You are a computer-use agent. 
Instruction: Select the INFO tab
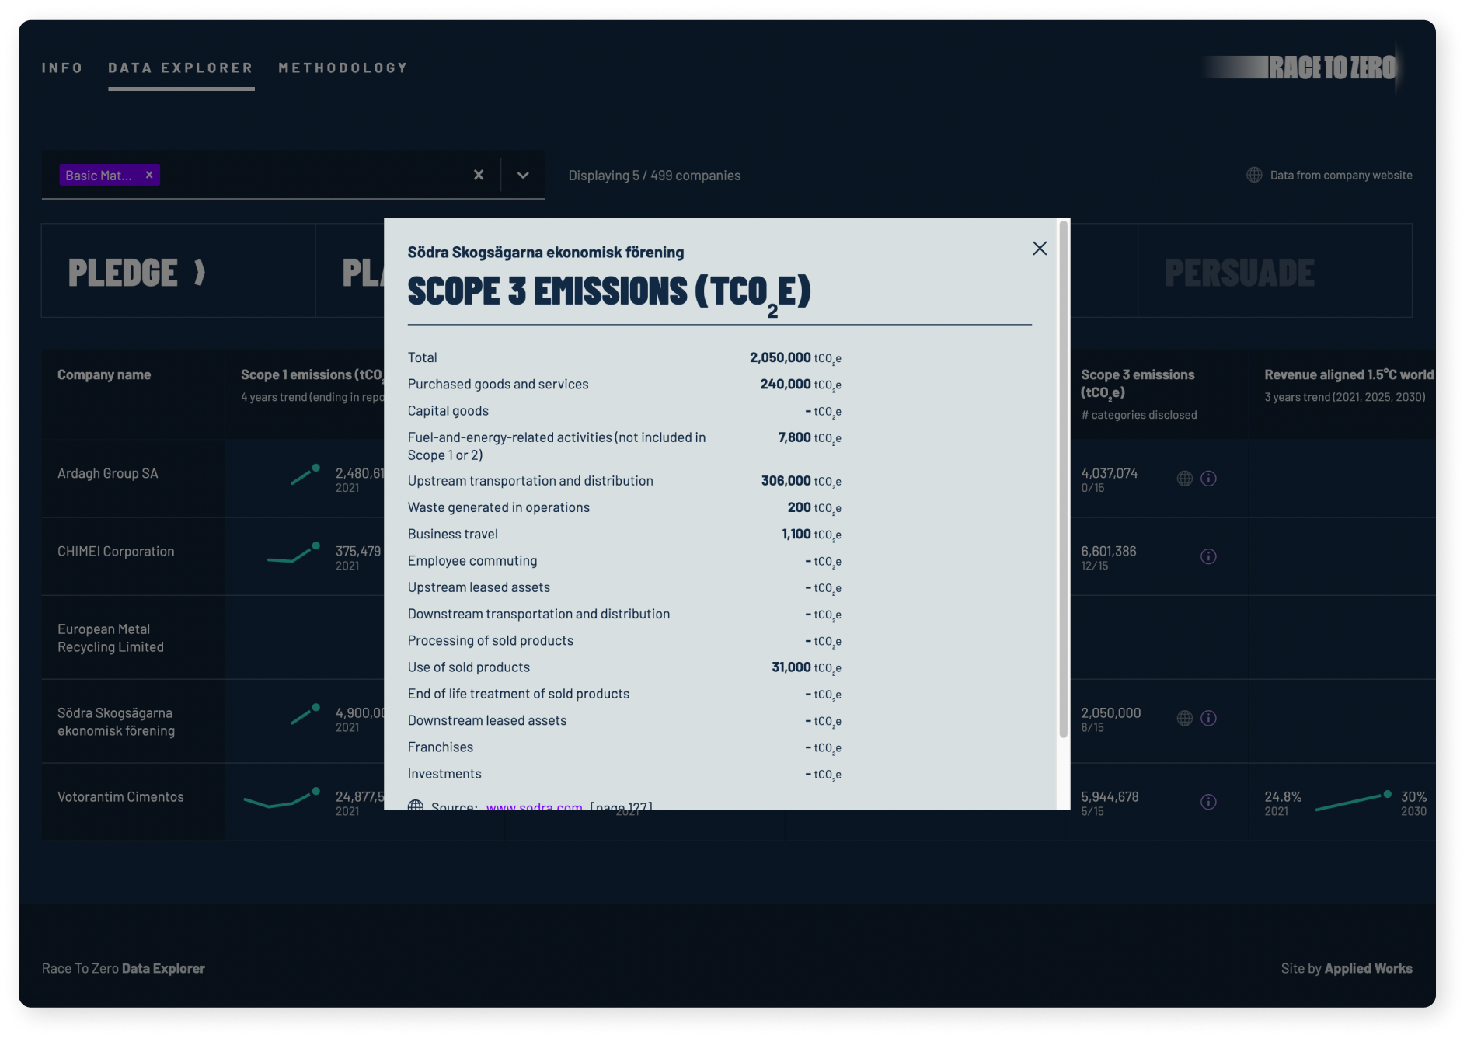62,68
